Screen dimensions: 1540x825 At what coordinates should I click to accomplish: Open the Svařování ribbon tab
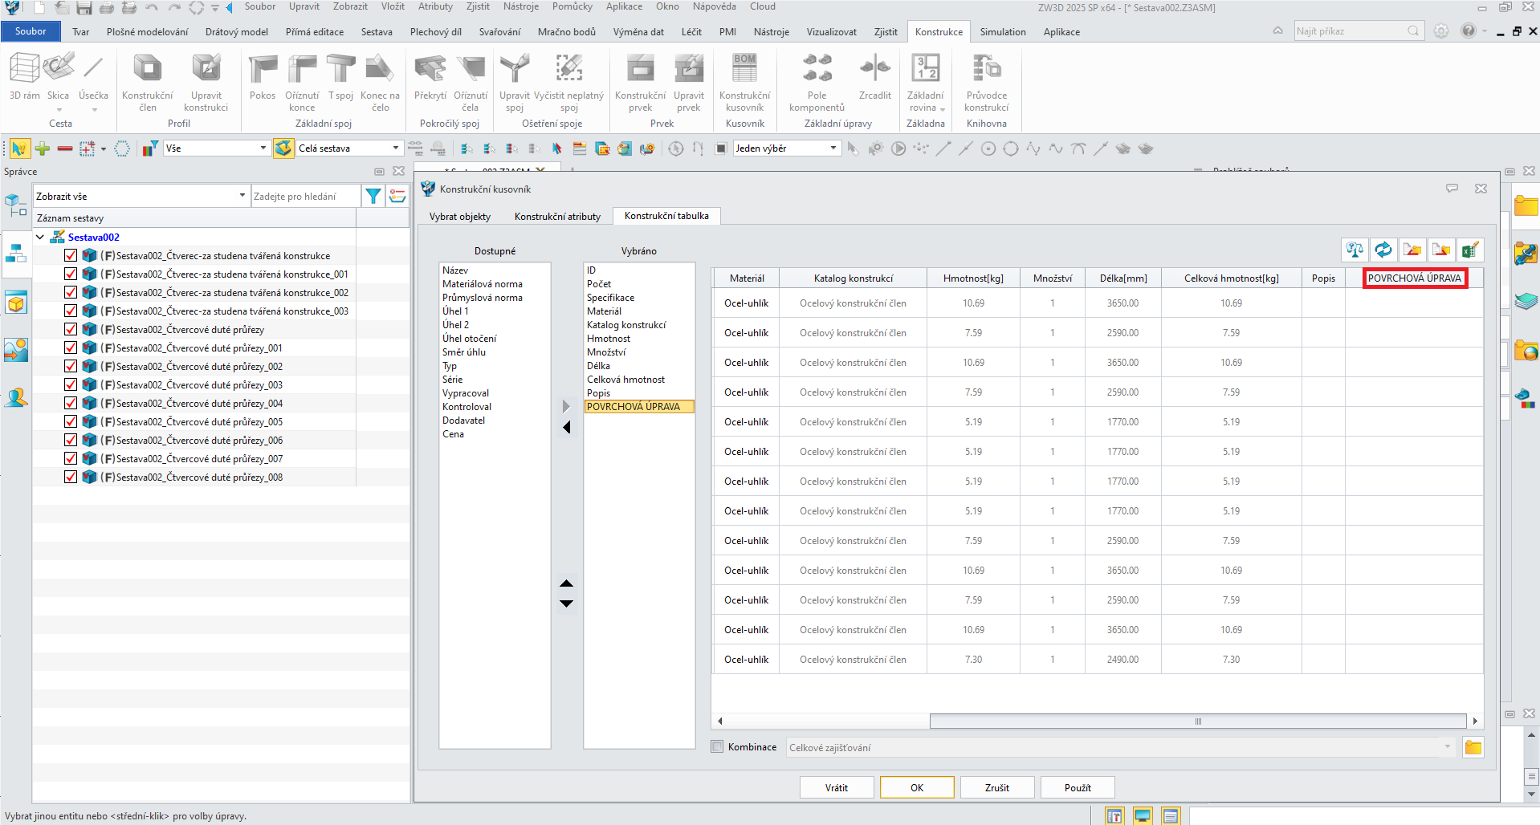coord(499,32)
